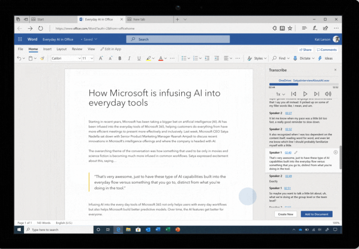Click the Add to Document button
Image resolution: width=359 pixels, height=249 pixels.
coord(316,214)
